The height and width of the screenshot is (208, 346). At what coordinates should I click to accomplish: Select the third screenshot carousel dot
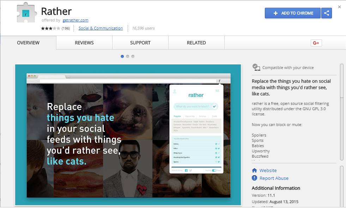[x=133, y=57]
